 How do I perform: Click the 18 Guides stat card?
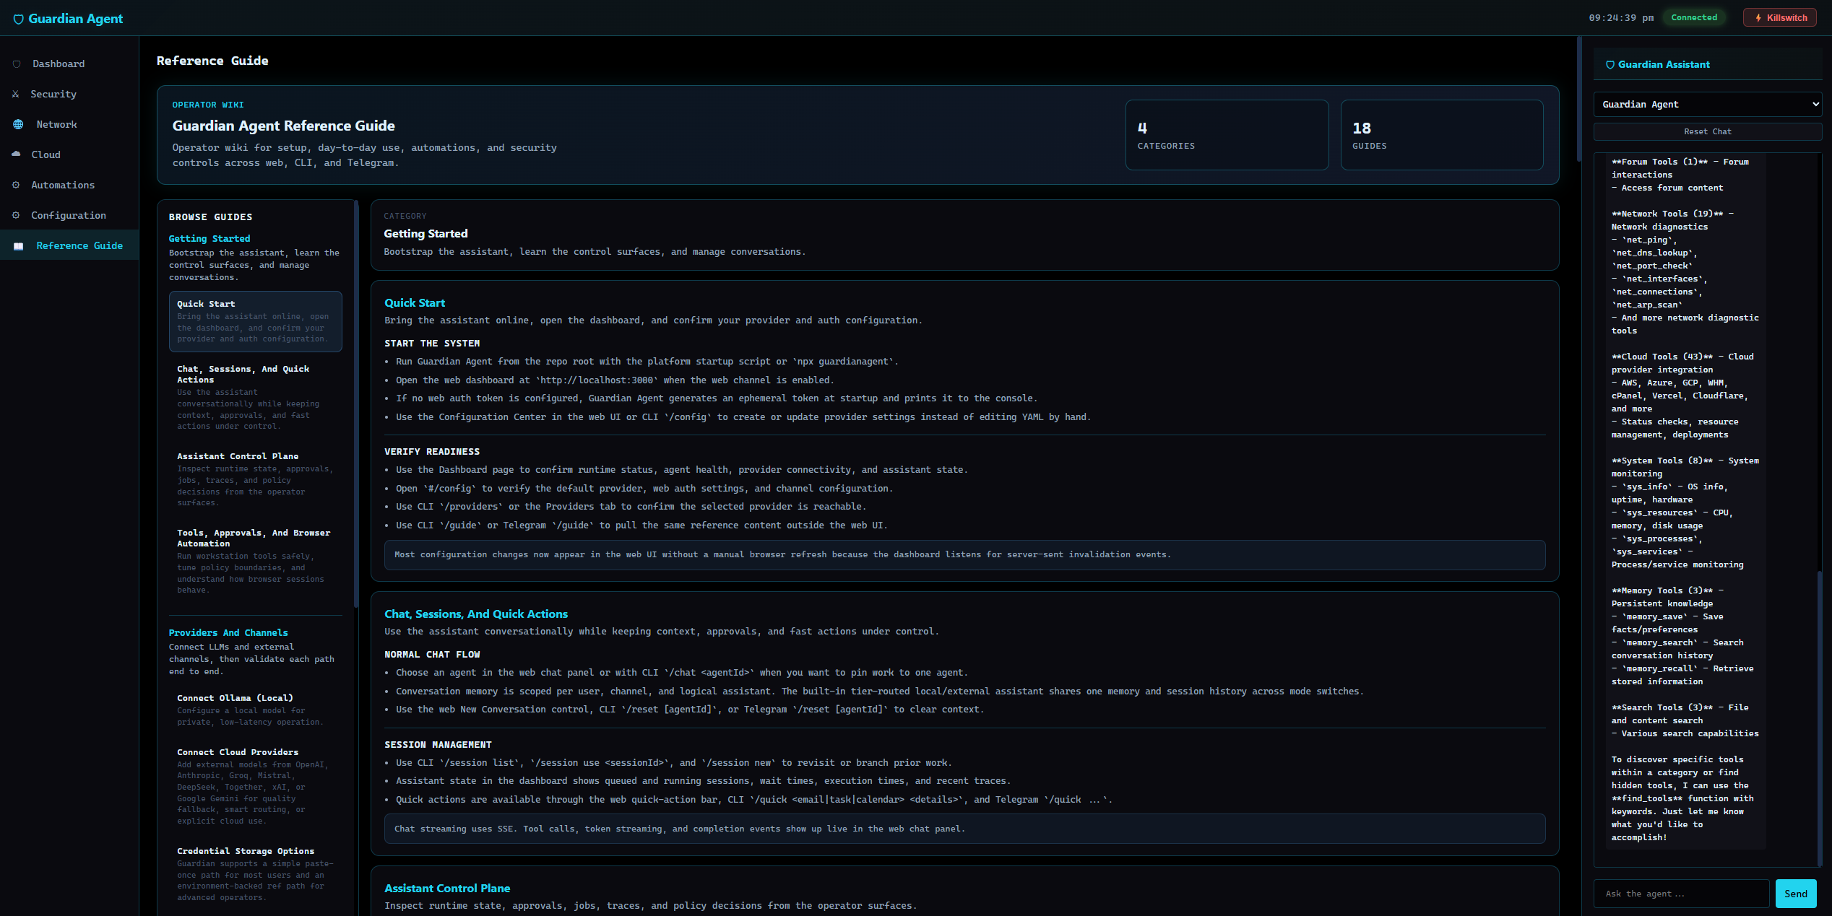tap(1442, 136)
